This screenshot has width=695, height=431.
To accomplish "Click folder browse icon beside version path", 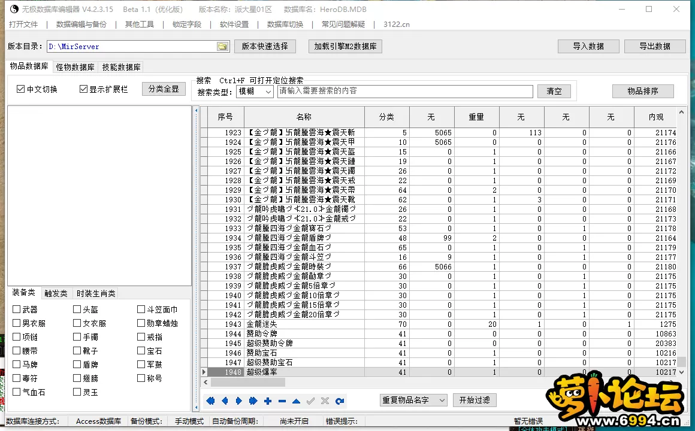I will (222, 47).
